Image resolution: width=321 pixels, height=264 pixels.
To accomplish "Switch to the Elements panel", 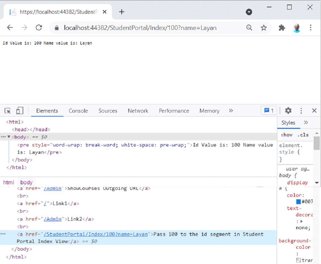I will [x=47, y=111].
